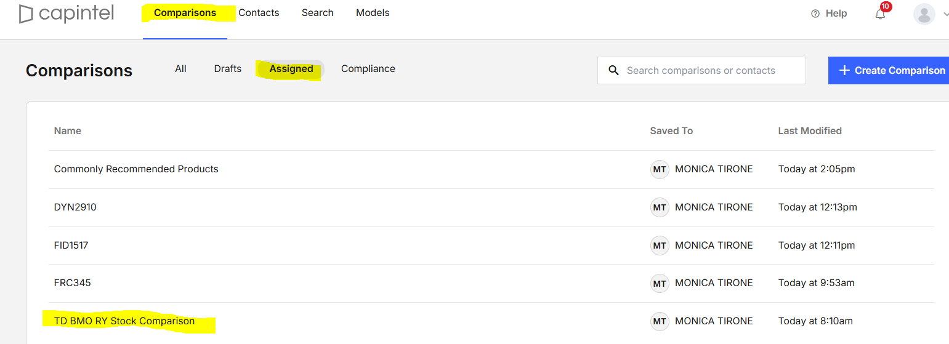Screen dimensions: 949x344
Task: Switch to the Drafts tab
Action: tap(228, 69)
